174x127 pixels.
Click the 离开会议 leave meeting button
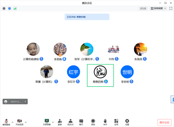[x=164, y=122]
